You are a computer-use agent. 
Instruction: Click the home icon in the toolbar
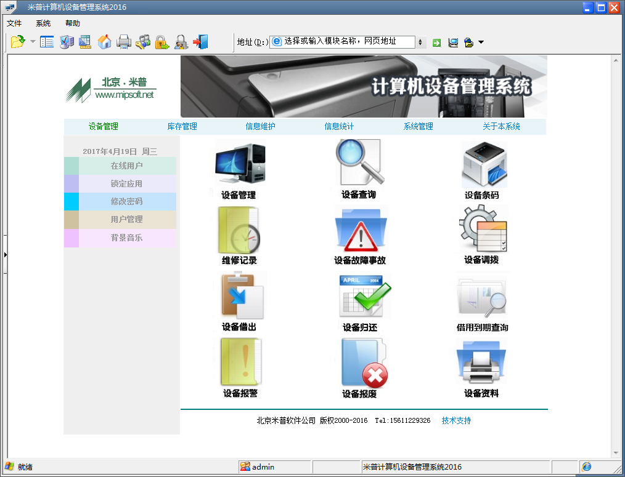[104, 43]
